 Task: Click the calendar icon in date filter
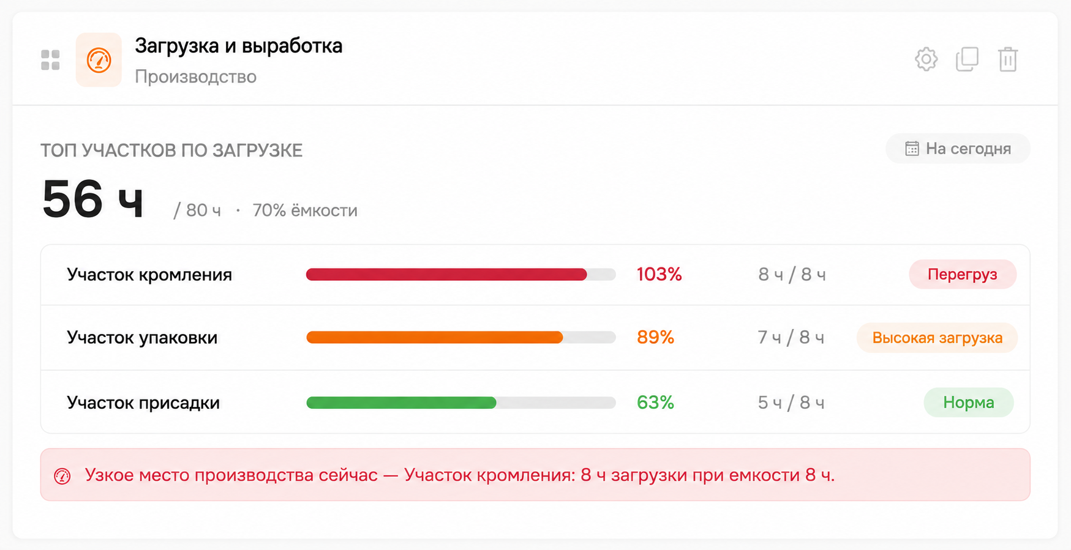(x=912, y=149)
